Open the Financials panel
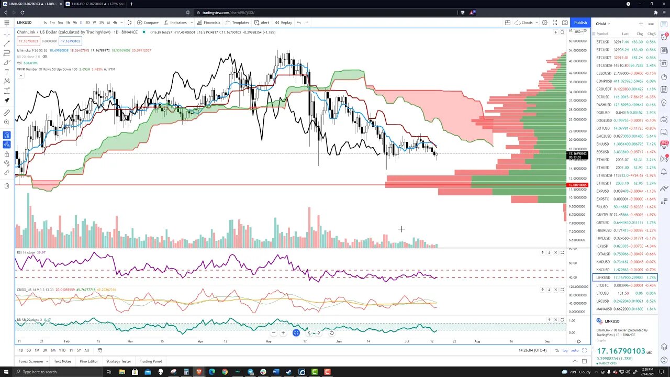This screenshot has width=670, height=377. (208, 23)
